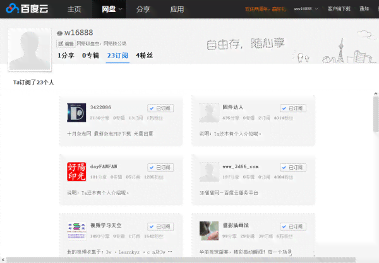Click the vertical scrollbar up arrow
This screenshot has width=379, height=263.
[x=376, y=93]
